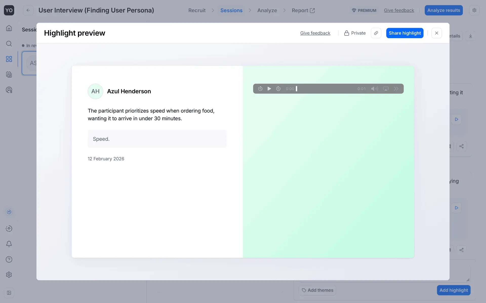Open notifications bell in sidebar
Screen dimensions: 486x303
click(x=9, y=244)
